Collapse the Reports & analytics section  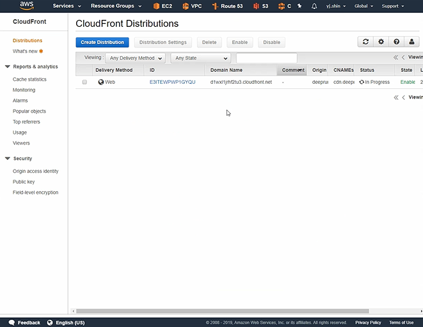(8, 67)
